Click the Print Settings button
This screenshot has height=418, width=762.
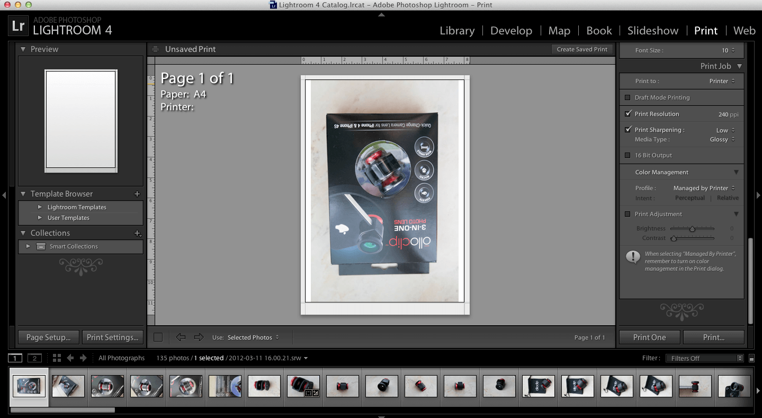point(113,337)
